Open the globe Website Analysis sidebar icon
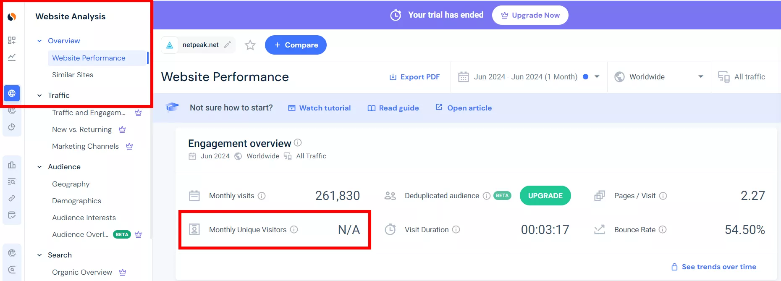The image size is (781, 281). 12,93
